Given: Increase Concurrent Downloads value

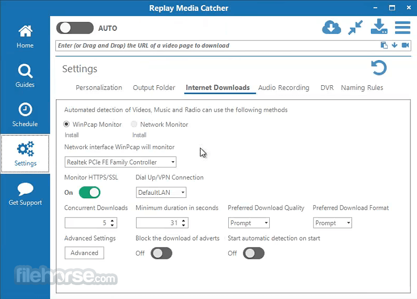Looking at the screenshot, I should click(112, 221).
